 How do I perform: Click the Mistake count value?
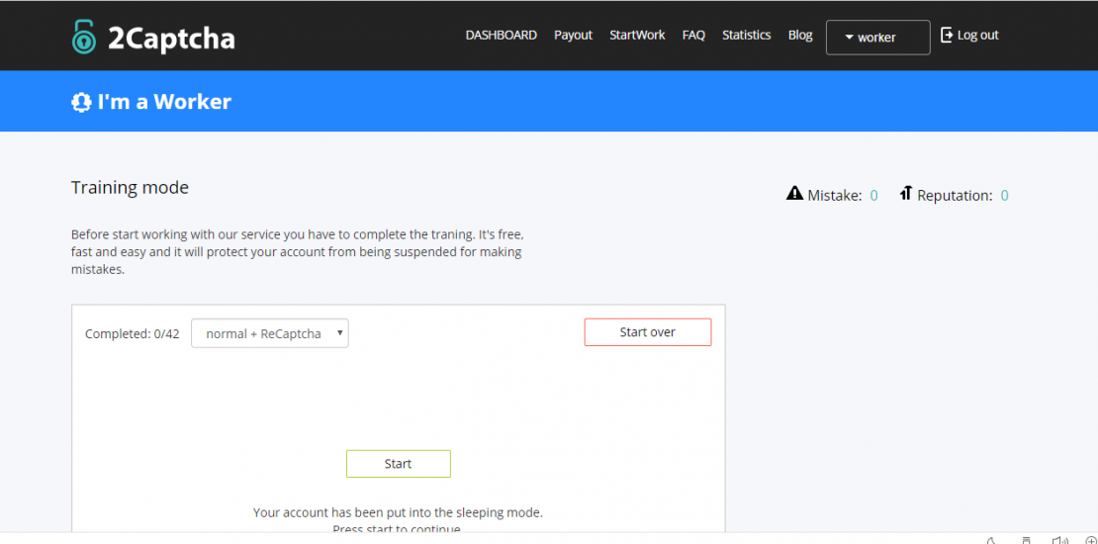click(873, 196)
